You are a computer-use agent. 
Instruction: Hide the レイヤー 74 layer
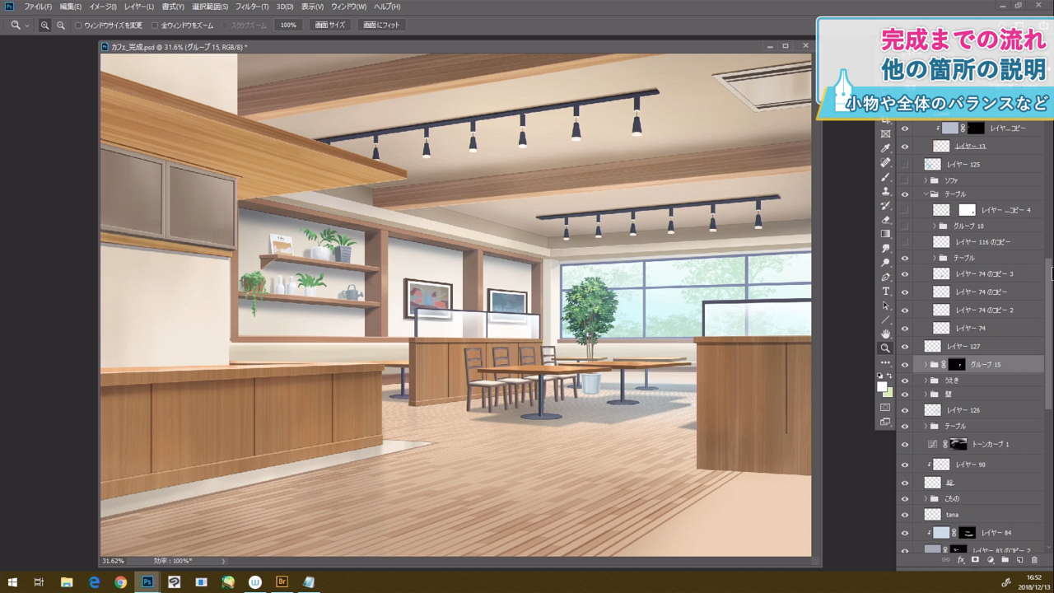pos(905,329)
